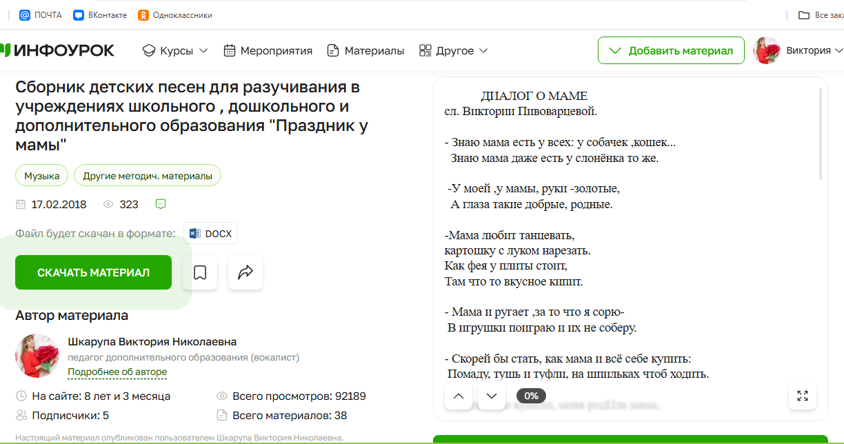This screenshot has width=844, height=444.
Task: Open the Материалы menu item
Action: 366,50
